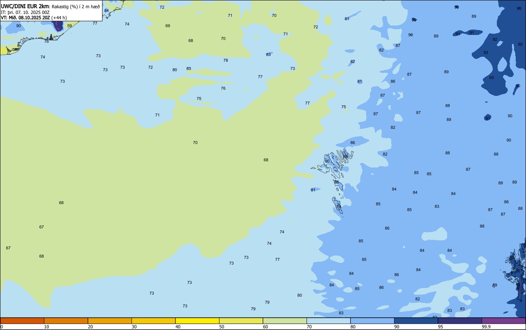Choose the 30–40 golden legend swatch

pyautogui.click(x=153, y=321)
